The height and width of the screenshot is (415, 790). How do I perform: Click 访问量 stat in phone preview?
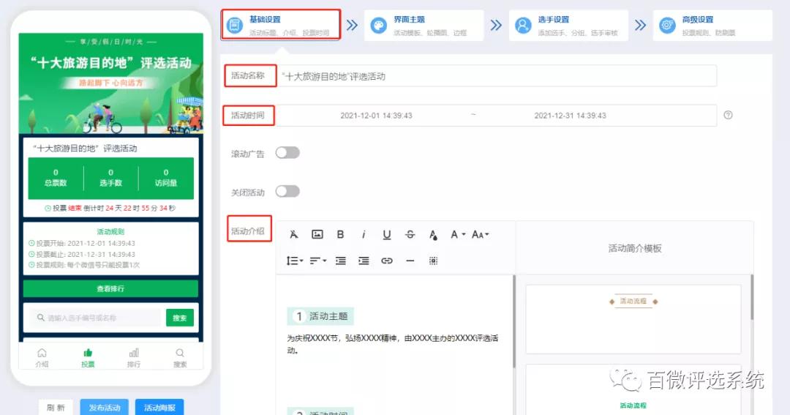tap(166, 178)
